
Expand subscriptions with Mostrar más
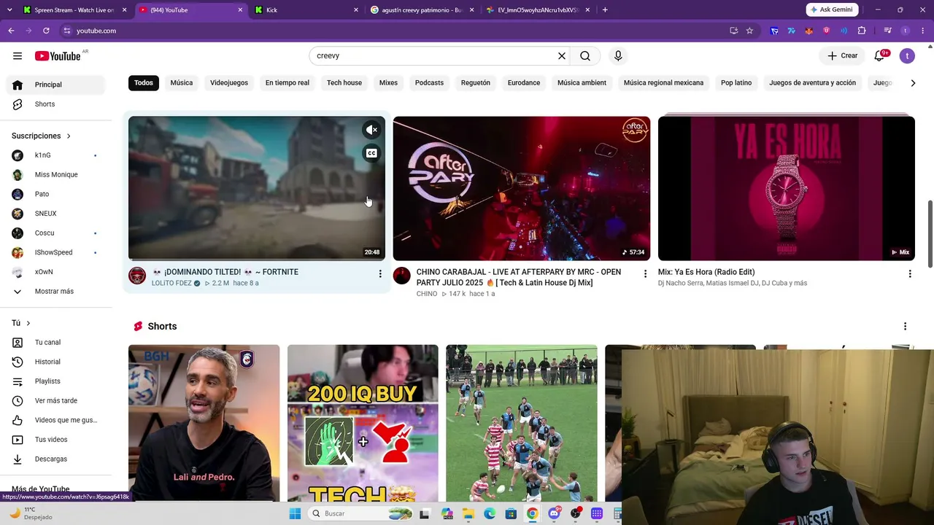[x=56, y=291]
